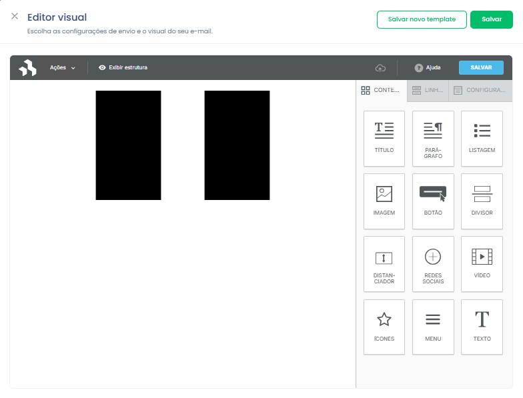
Task: Click the editor logo icon
Action: pyautogui.click(x=27, y=68)
